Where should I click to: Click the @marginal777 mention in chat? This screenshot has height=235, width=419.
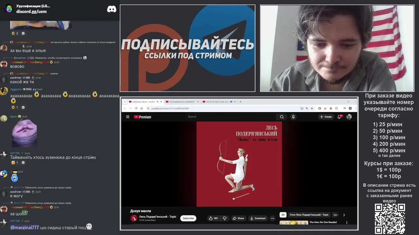(25, 227)
